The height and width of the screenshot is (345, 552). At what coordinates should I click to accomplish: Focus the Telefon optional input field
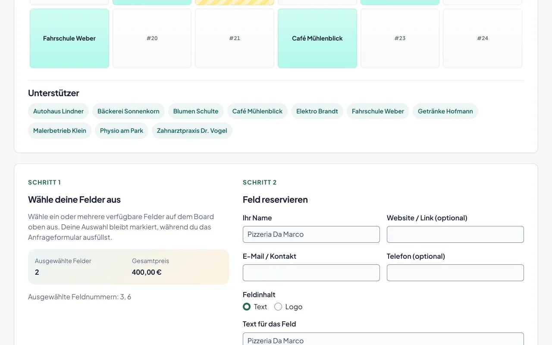455,273
